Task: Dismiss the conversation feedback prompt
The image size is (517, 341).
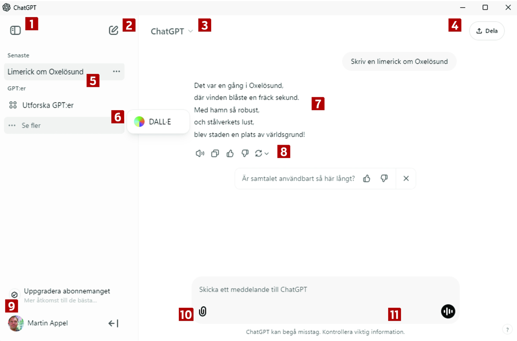Action: [406, 179]
